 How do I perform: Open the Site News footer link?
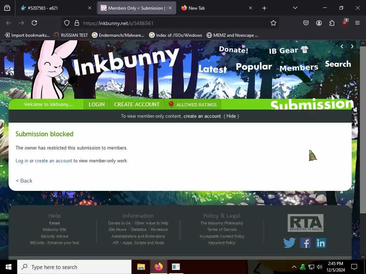click(117, 229)
